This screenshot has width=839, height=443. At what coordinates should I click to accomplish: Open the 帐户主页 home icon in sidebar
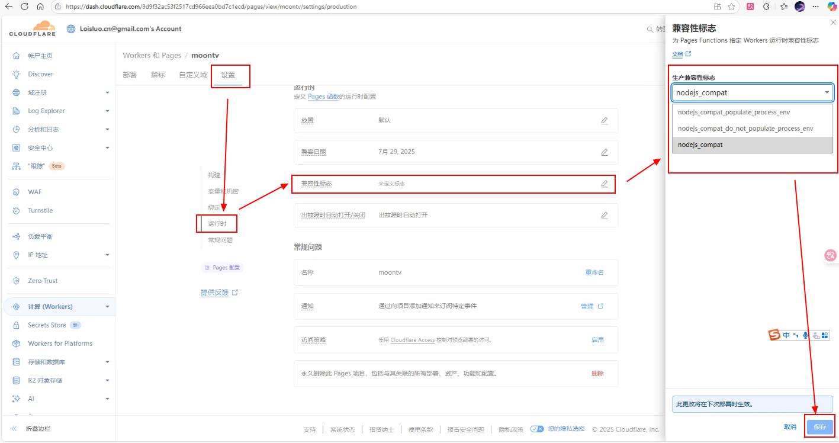(x=16, y=56)
